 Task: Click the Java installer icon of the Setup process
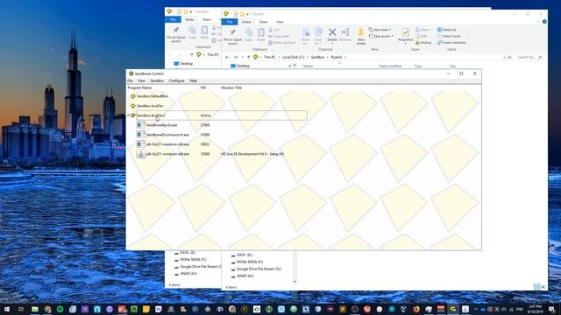click(x=140, y=154)
